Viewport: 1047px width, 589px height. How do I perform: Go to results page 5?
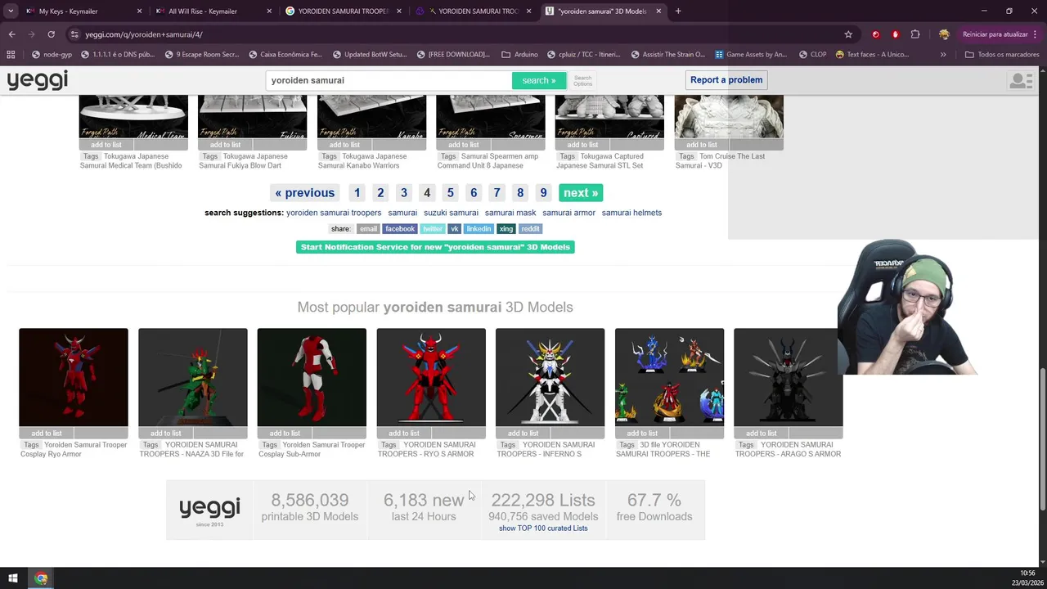pos(450,193)
